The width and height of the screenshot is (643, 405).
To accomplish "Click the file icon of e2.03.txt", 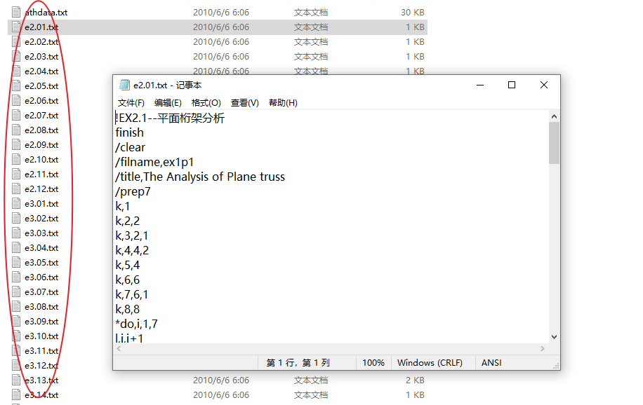I will click(16, 57).
